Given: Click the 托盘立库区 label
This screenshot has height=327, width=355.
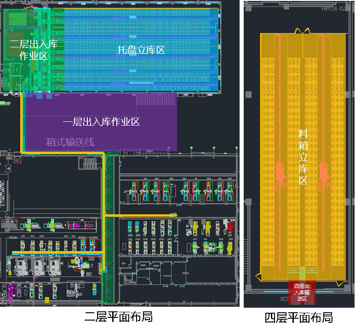Looking at the screenshot, I should pyautogui.click(x=141, y=50).
